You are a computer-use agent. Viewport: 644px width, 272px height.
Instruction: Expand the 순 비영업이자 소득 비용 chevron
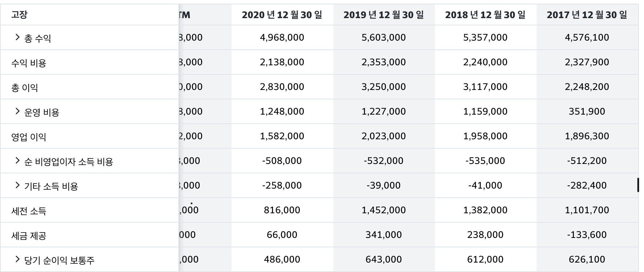[x=17, y=161]
